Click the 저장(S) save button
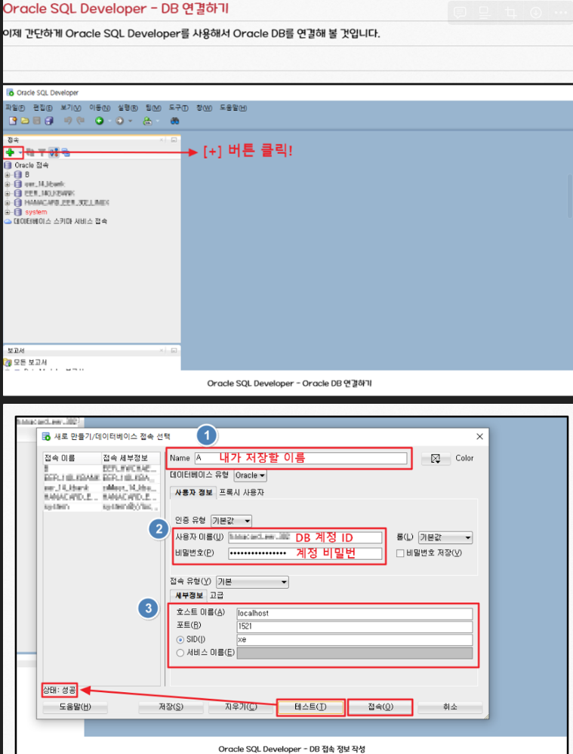The width and height of the screenshot is (573, 754). click(x=171, y=707)
